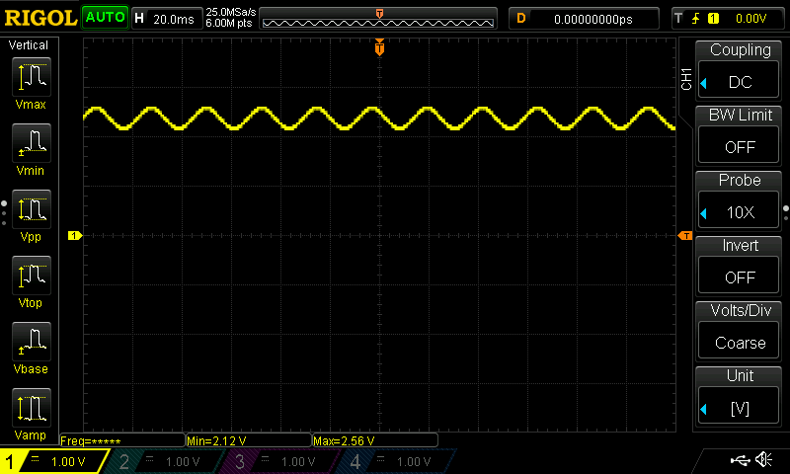Open the Unit [V] selector
The height and width of the screenshot is (474, 790).
739,408
